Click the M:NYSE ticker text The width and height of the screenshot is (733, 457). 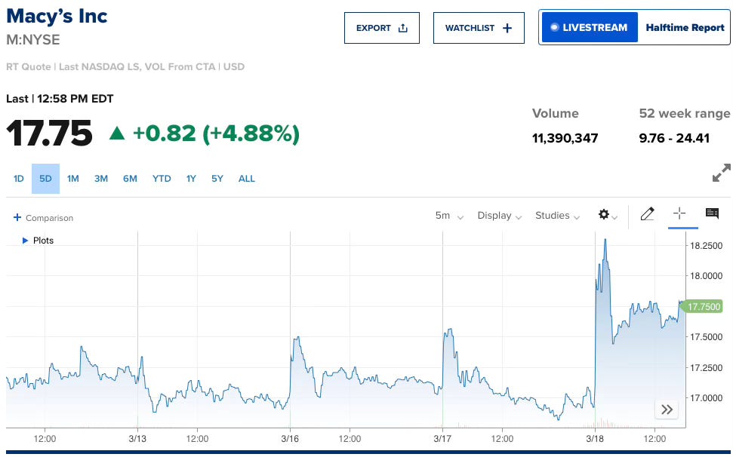pos(32,40)
